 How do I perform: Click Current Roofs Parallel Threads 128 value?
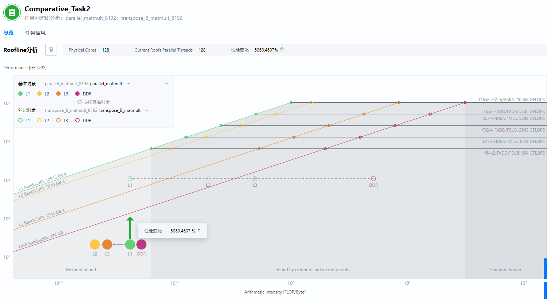click(x=202, y=50)
